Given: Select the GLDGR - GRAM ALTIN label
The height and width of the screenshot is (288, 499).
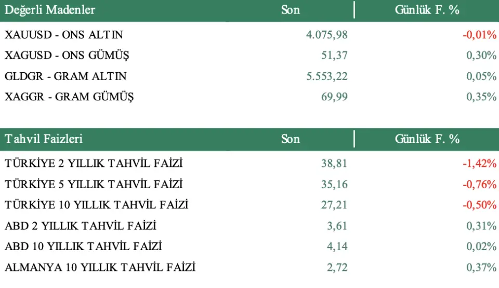Looking at the screenshot, I should click(x=65, y=76).
